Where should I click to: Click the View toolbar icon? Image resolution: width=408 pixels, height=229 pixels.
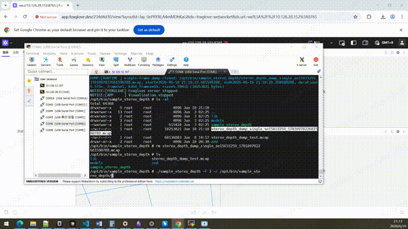[102, 62]
